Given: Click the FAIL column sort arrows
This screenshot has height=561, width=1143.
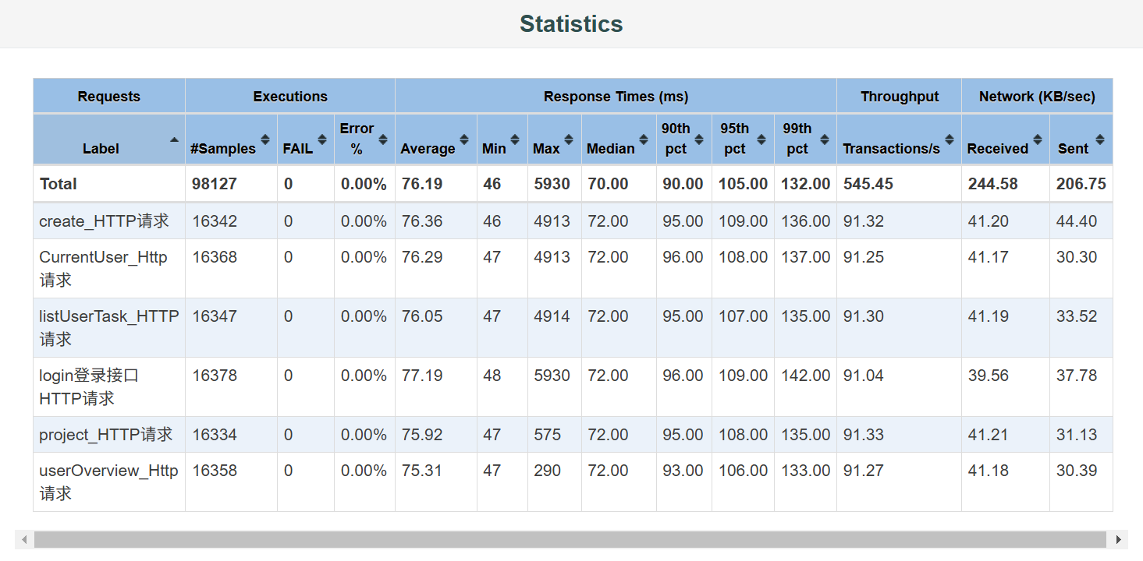Looking at the screenshot, I should click(322, 140).
